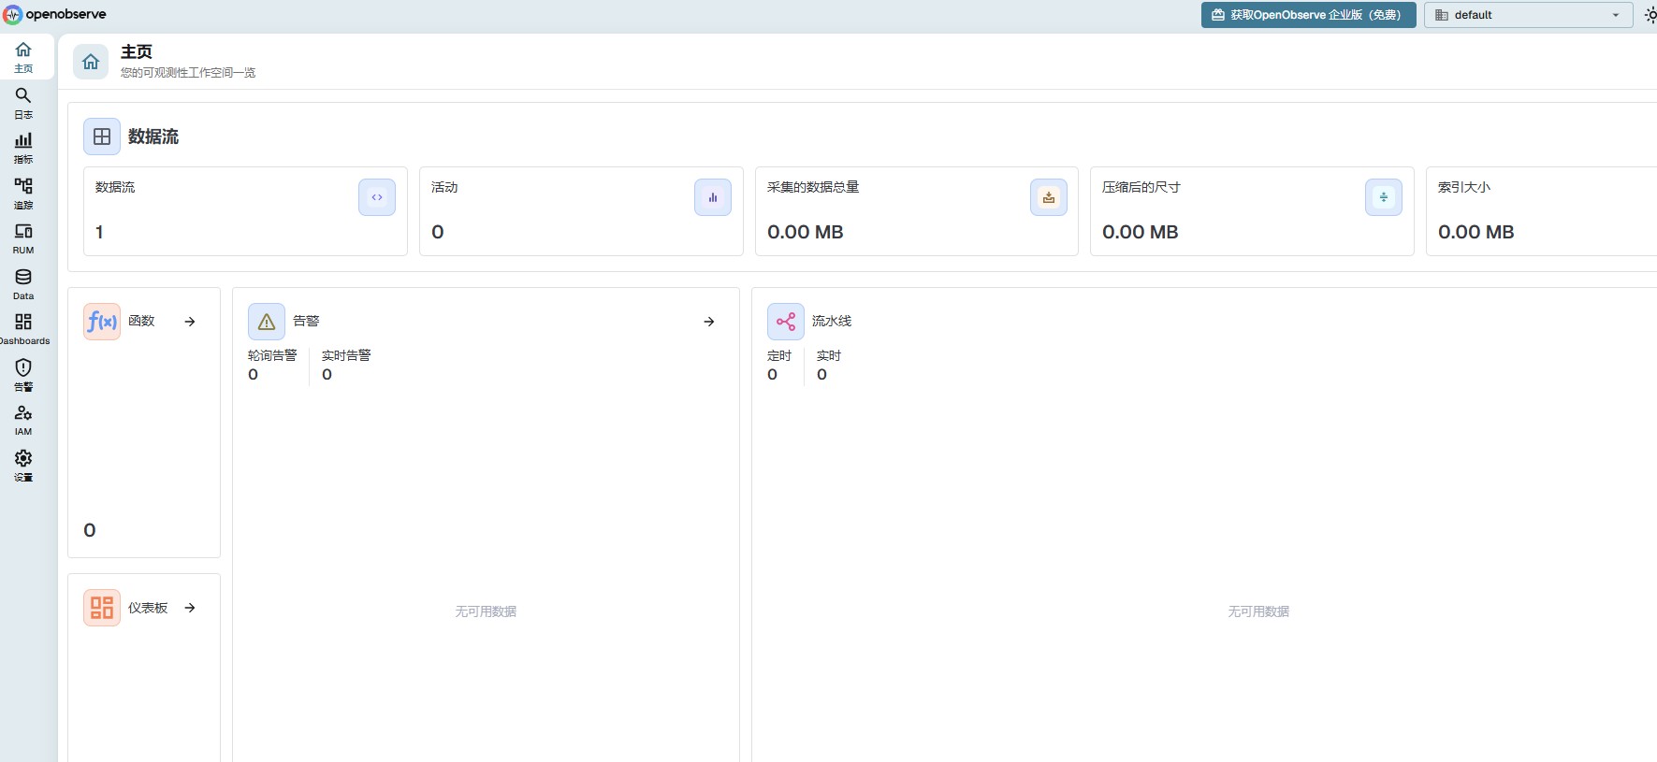The width and height of the screenshot is (1657, 762).
Task: Click the OpenObserve logo
Action: pos(54,14)
